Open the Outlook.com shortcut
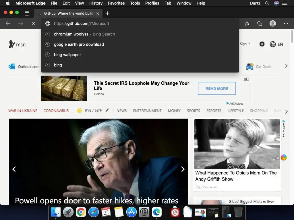Image resolution: width=294 pixels, height=220 pixels. [24, 66]
